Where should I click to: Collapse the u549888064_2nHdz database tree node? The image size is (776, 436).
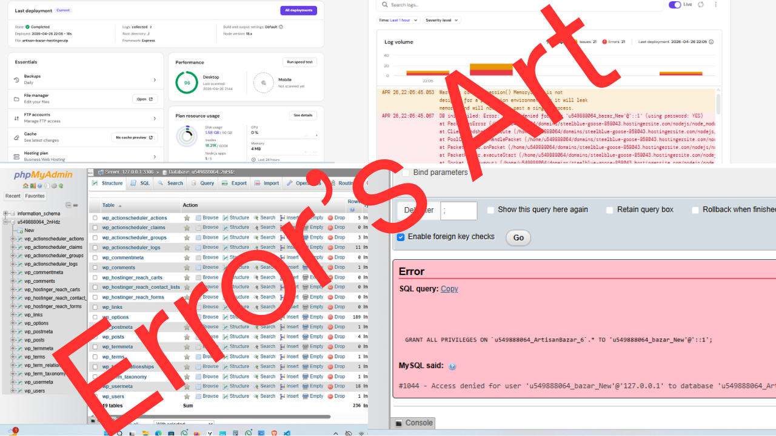tap(5, 222)
